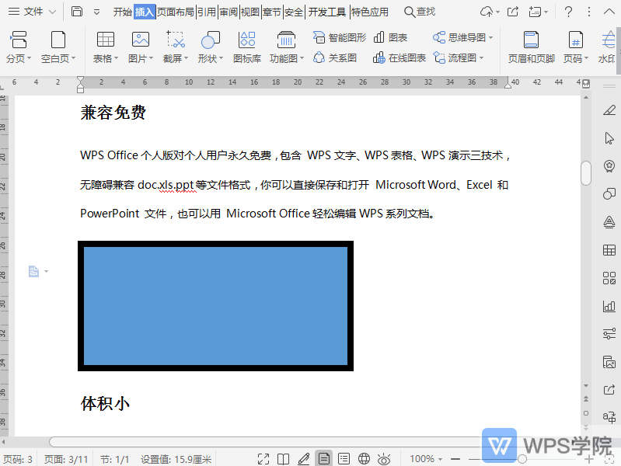The height and width of the screenshot is (466, 621).
Task: Click the Picture (图片) insert icon
Action: (141, 40)
